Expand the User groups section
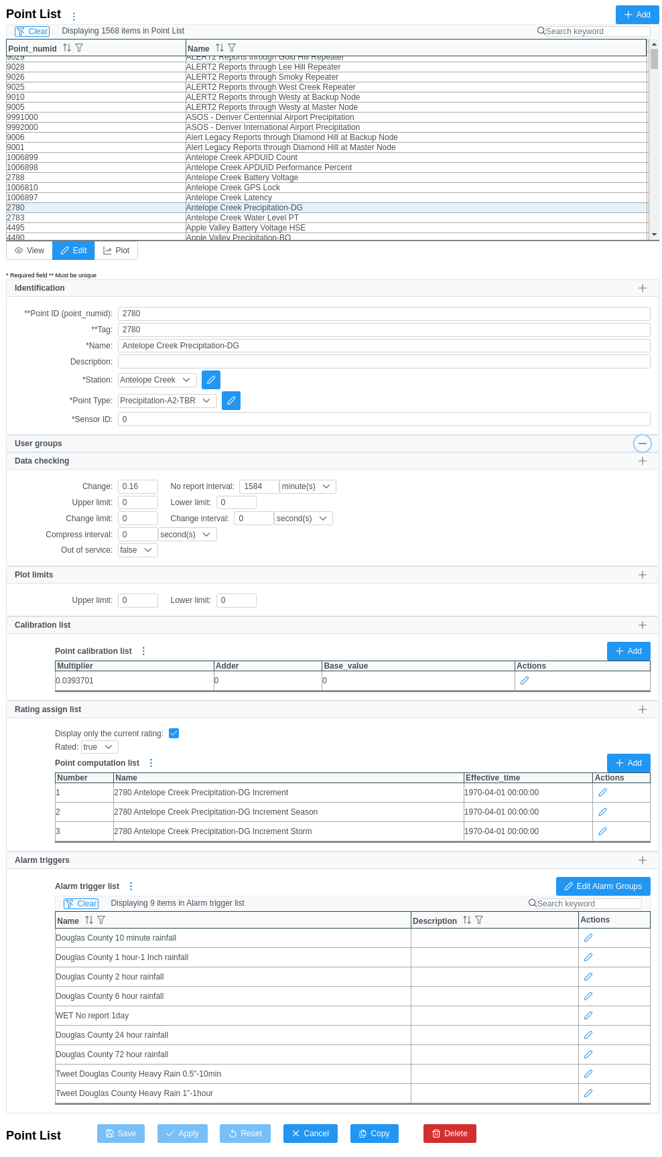 coord(643,444)
